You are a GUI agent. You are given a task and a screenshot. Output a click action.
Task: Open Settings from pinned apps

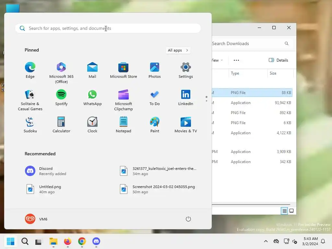pyautogui.click(x=186, y=70)
